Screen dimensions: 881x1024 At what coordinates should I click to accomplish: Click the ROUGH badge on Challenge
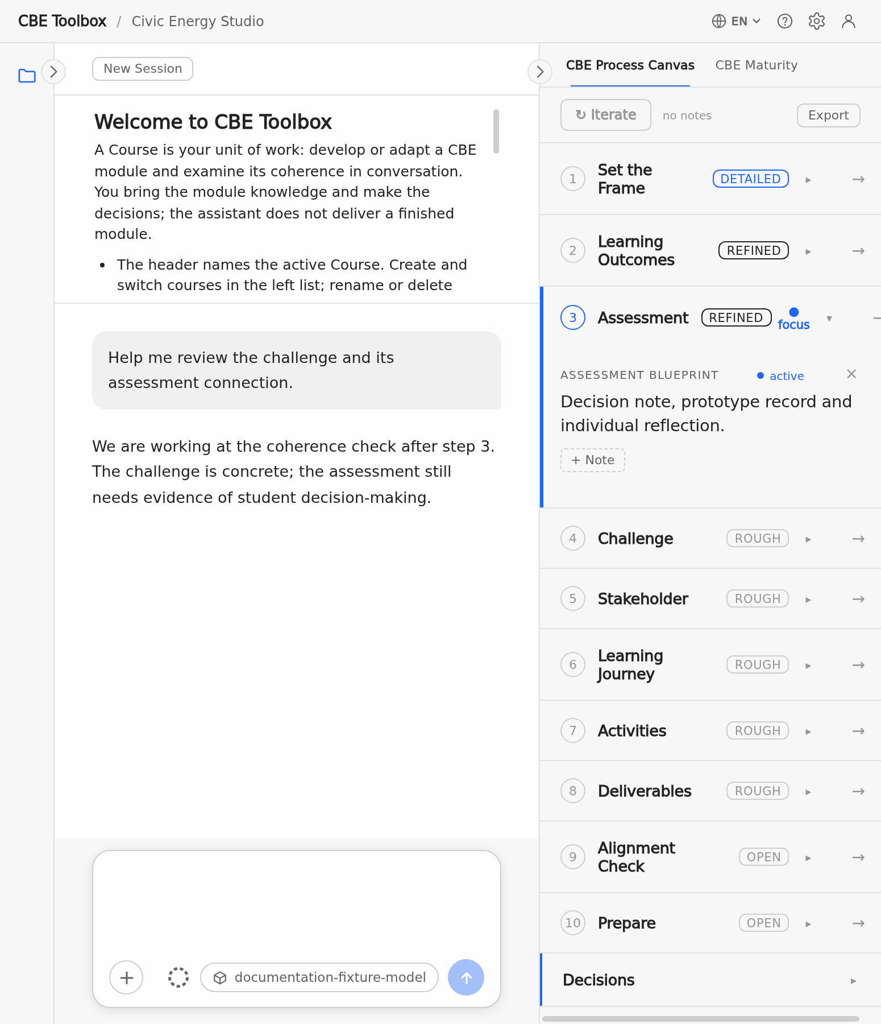click(758, 538)
